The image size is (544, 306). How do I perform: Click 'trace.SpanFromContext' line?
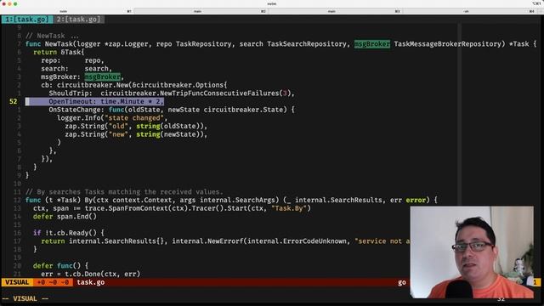click(172, 208)
